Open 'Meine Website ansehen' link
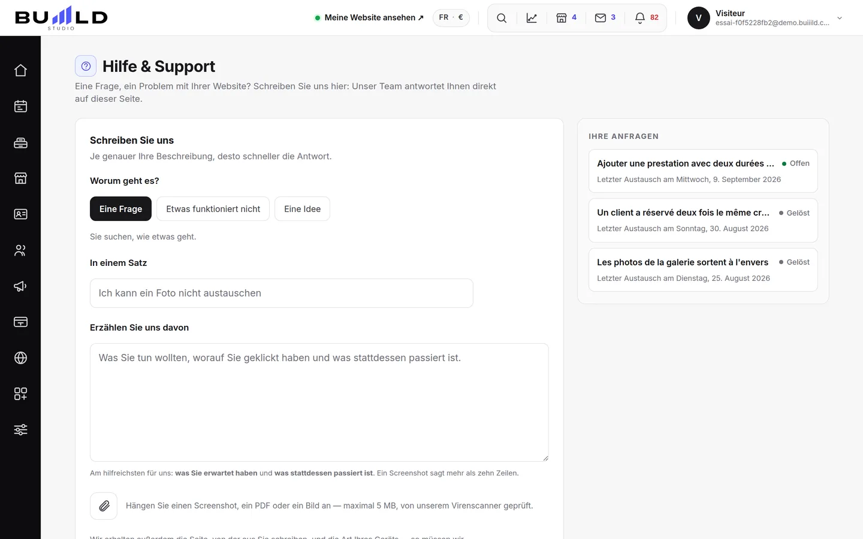The width and height of the screenshot is (863, 539). coord(369,18)
